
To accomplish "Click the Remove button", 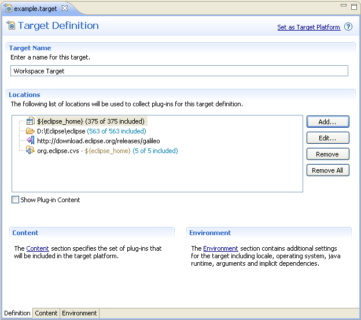I will [x=327, y=154].
